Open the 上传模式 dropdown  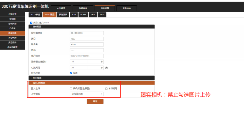[87, 94]
